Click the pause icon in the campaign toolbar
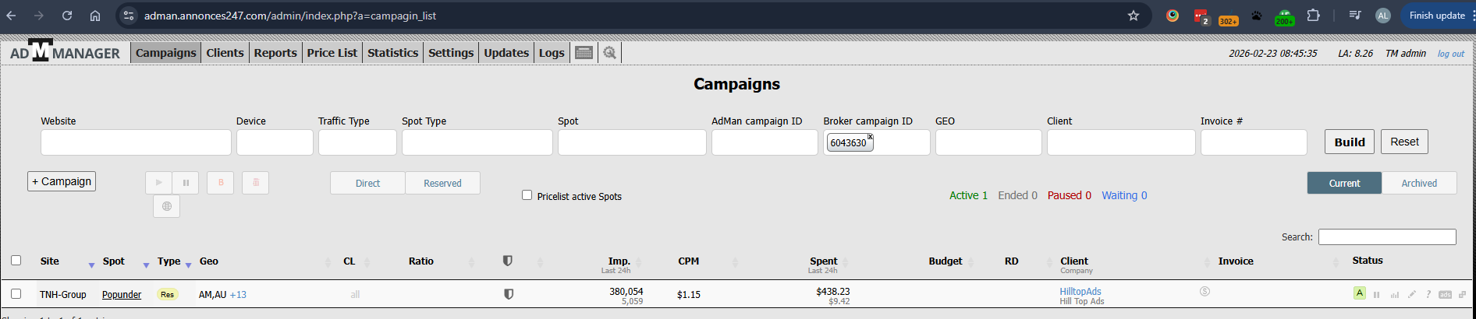 click(x=186, y=183)
